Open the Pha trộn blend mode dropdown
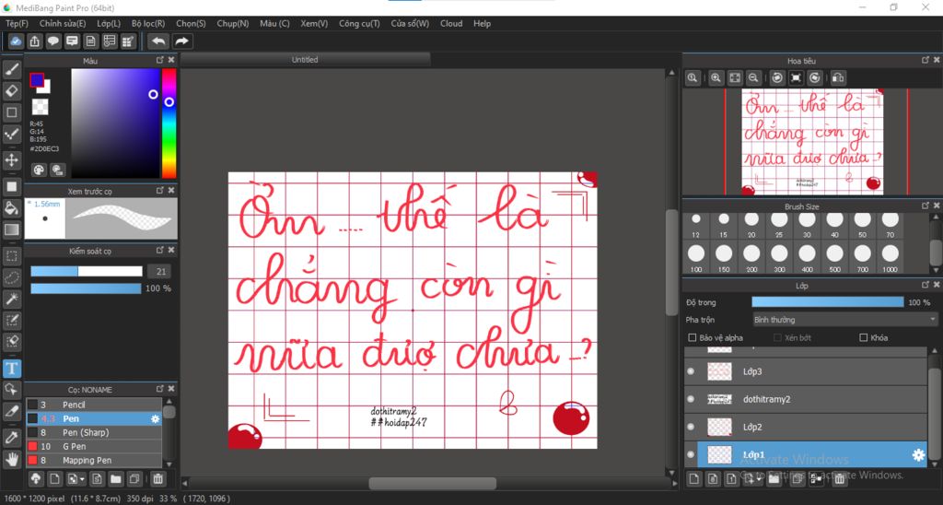Screen dimensions: 943x505 point(845,320)
